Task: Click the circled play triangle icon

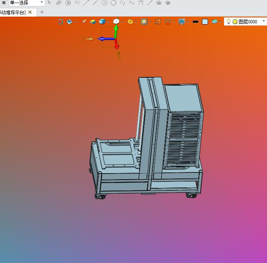Action: tap(68, 3)
